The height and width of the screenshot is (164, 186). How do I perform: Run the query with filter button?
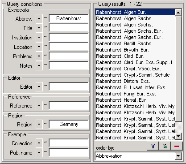point(153,146)
